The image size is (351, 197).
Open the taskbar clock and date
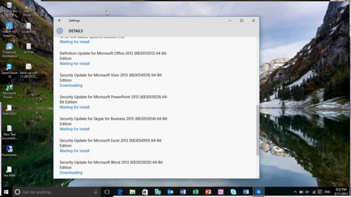[341, 192]
